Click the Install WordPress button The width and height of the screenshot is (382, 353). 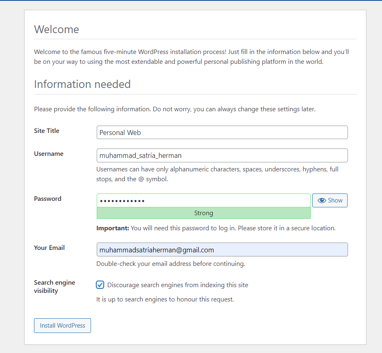click(x=62, y=326)
